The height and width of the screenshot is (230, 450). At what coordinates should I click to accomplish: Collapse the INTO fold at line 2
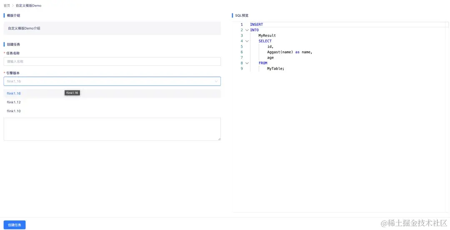coord(247,30)
